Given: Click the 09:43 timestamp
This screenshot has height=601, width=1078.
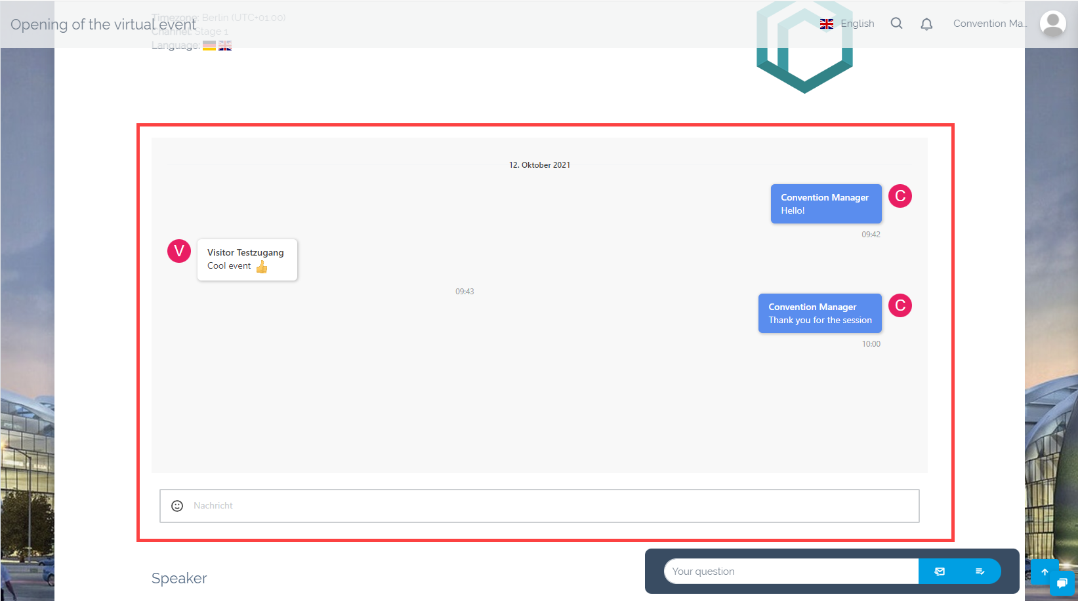Looking at the screenshot, I should [465, 292].
